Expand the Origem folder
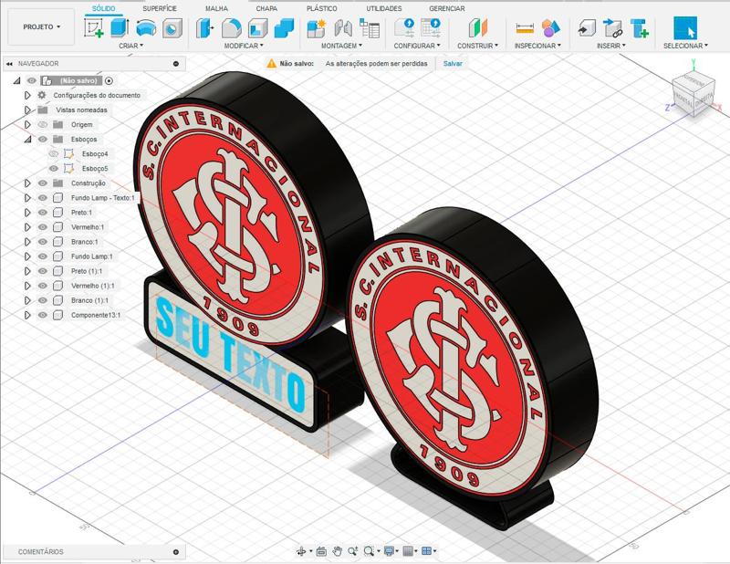The width and height of the screenshot is (730, 564). pos(27,125)
